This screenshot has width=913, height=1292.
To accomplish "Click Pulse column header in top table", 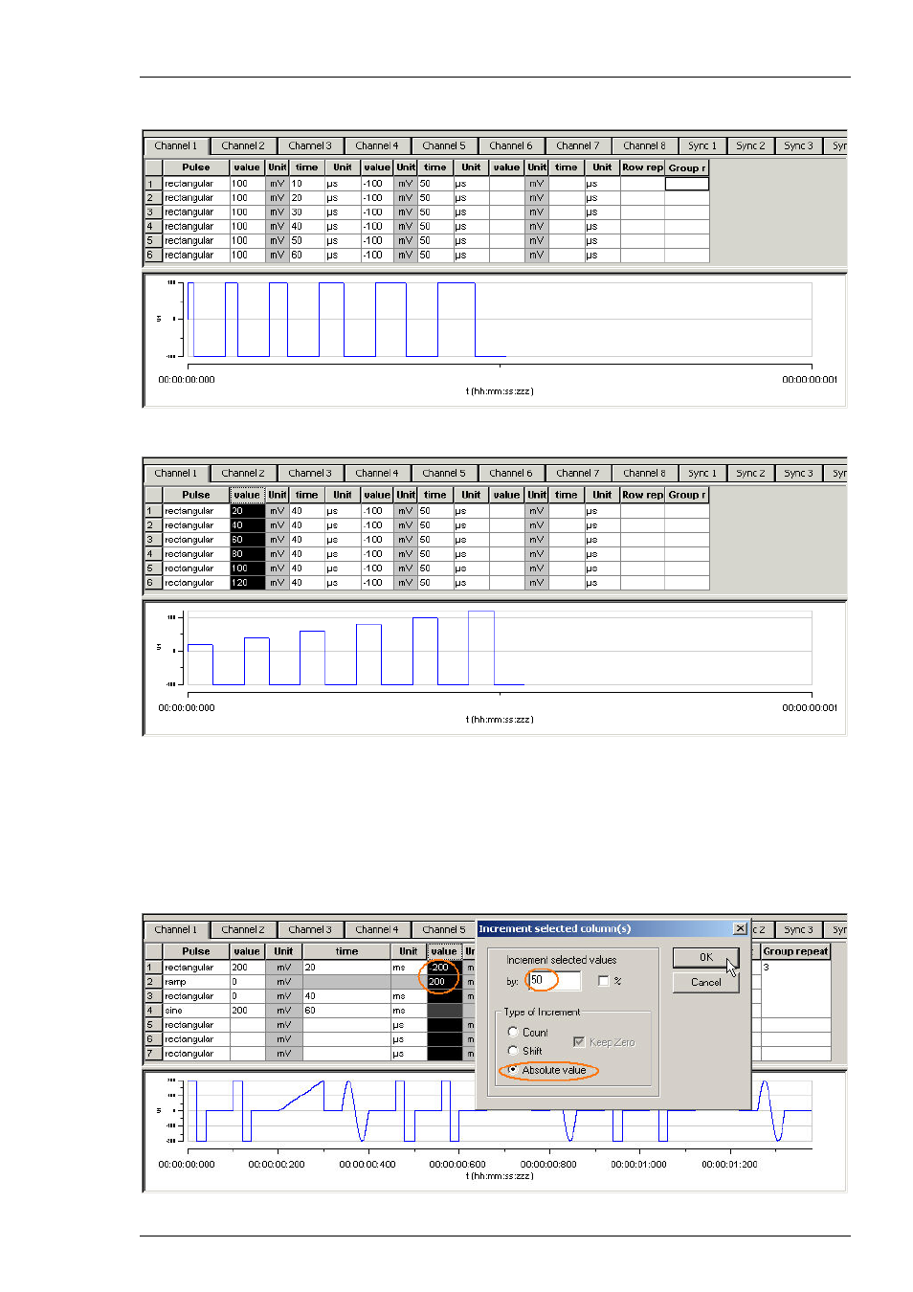I will point(195,167).
